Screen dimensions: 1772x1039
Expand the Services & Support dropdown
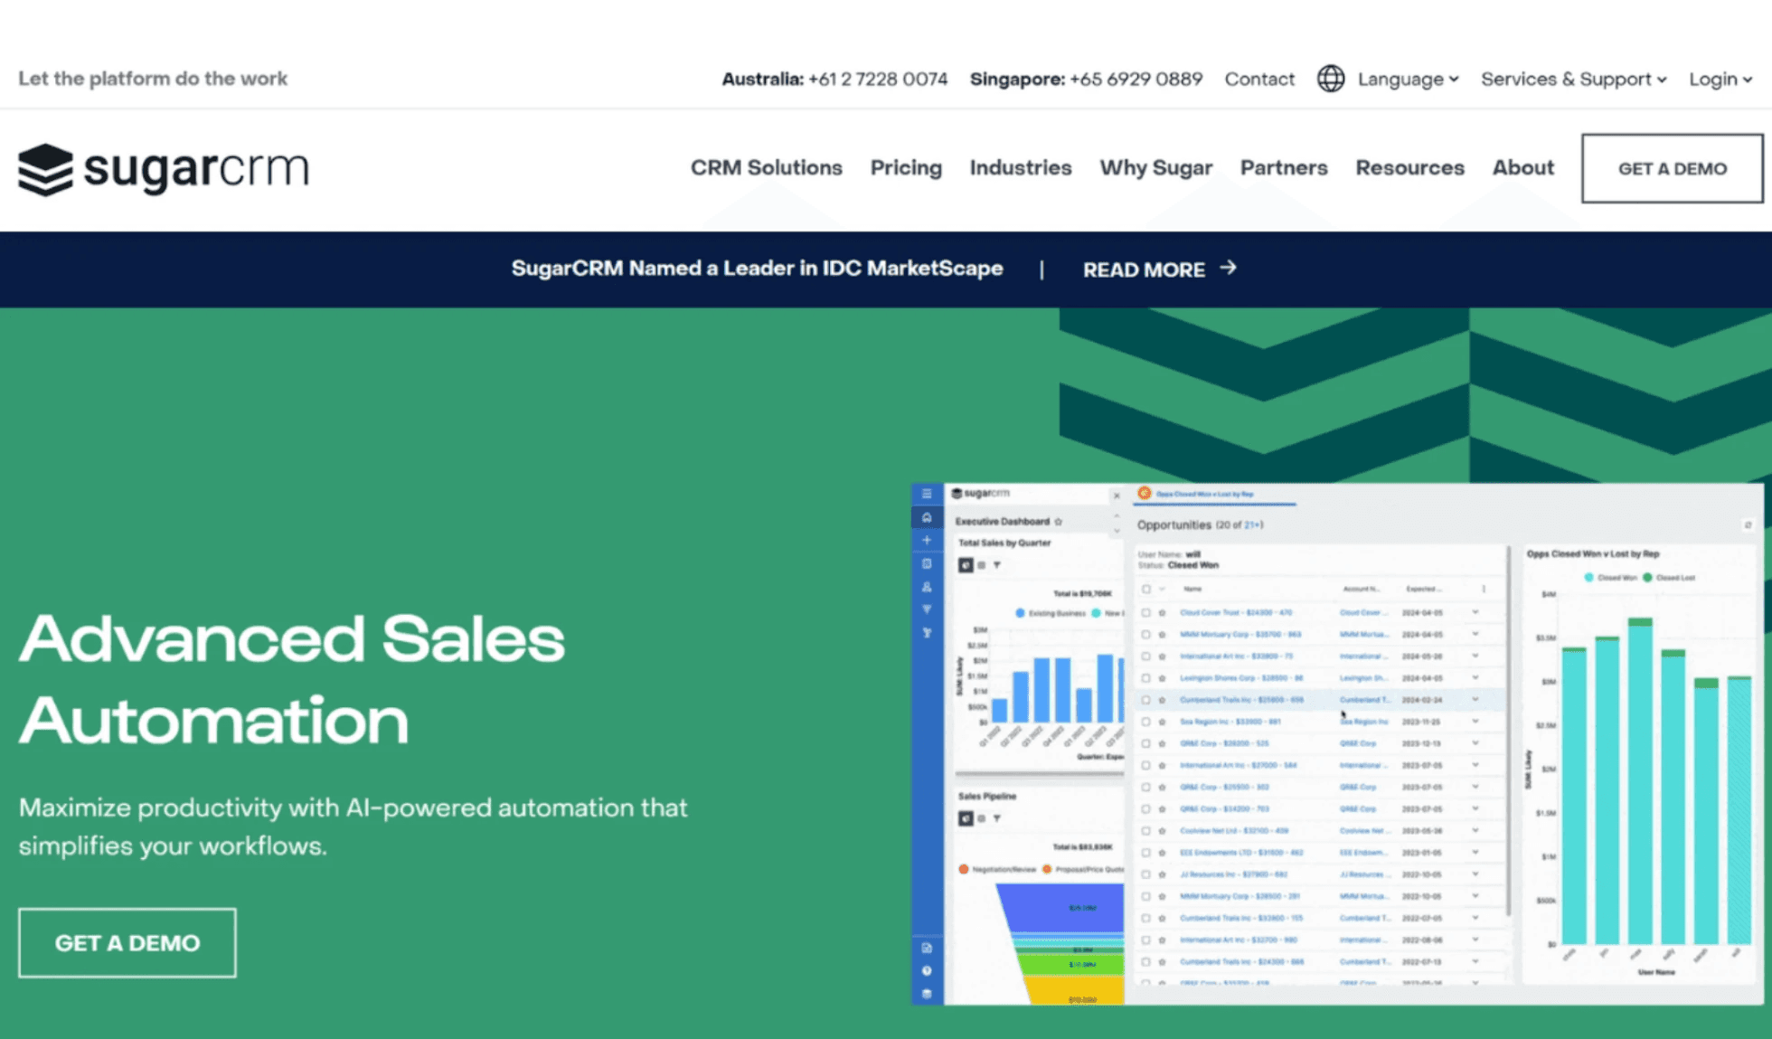point(1573,79)
